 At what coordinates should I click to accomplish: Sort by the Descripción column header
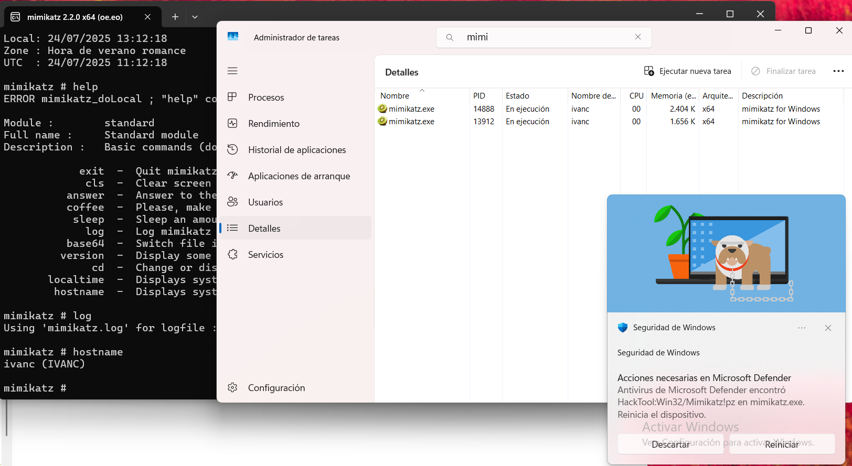tap(791, 95)
